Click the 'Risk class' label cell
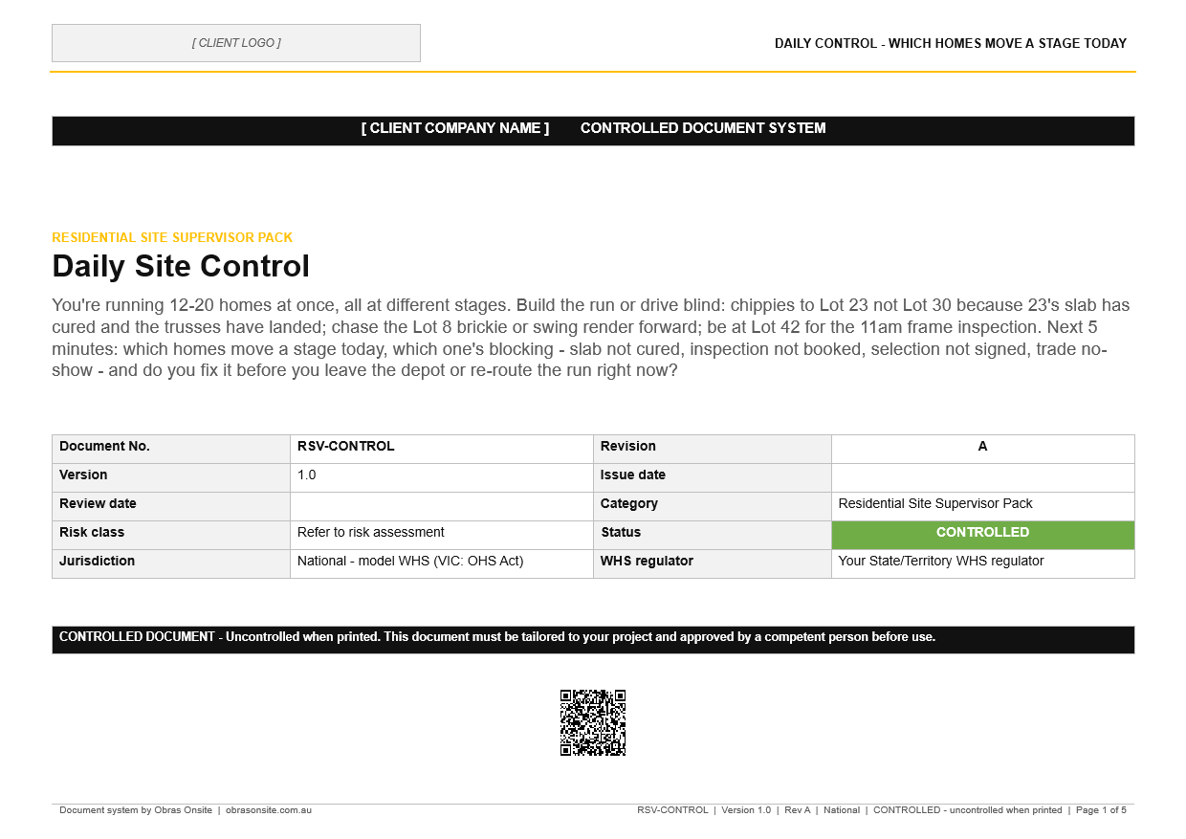1186x839 pixels. (171, 535)
